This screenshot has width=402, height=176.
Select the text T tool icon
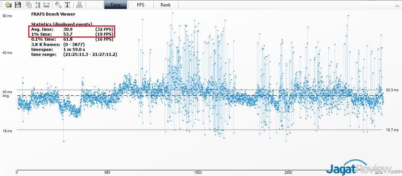[68, 5]
